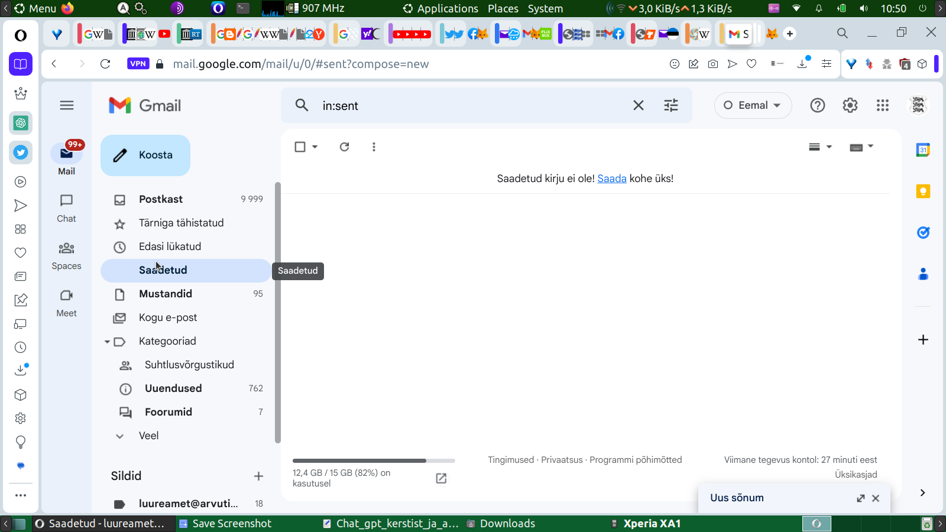
Task: Open input tools language dropdown arrow
Action: click(870, 146)
